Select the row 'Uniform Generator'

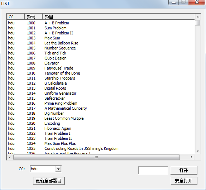pyautogui.click(x=101, y=93)
